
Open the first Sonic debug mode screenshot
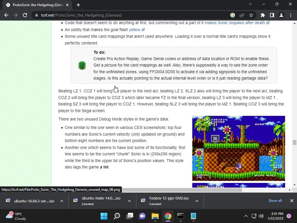238,148
